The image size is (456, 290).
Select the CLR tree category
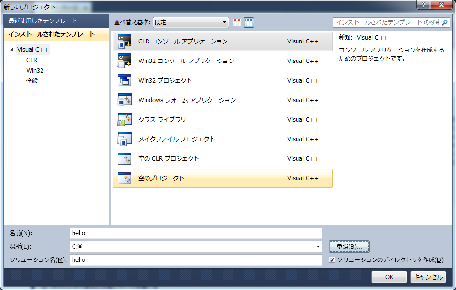[32, 60]
